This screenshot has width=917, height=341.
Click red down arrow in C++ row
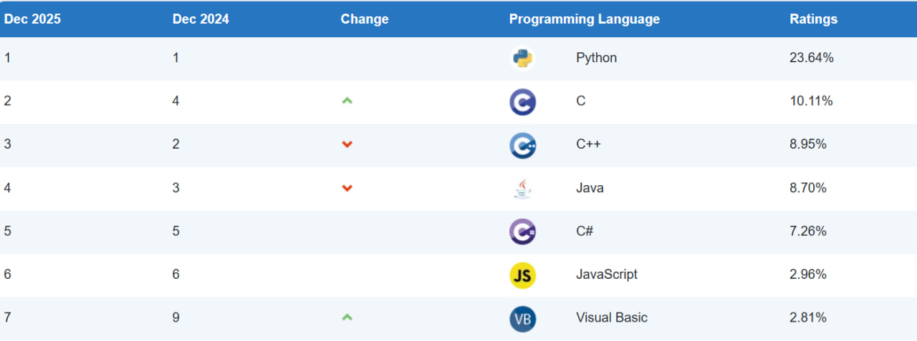coord(347,145)
